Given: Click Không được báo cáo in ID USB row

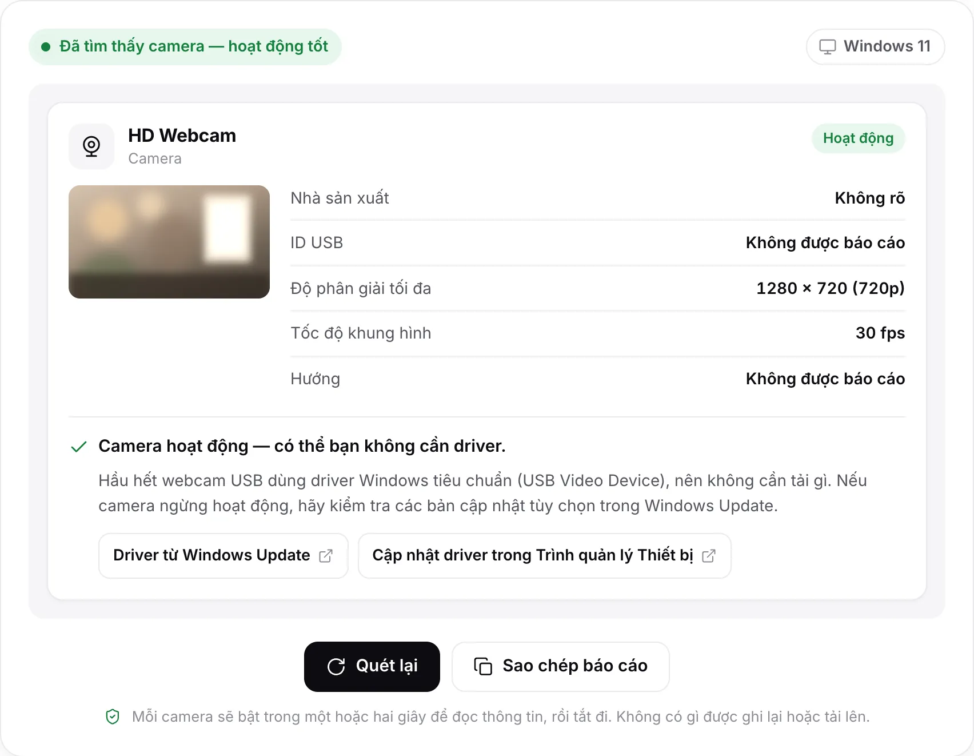Looking at the screenshot, I should click(825, 243).
